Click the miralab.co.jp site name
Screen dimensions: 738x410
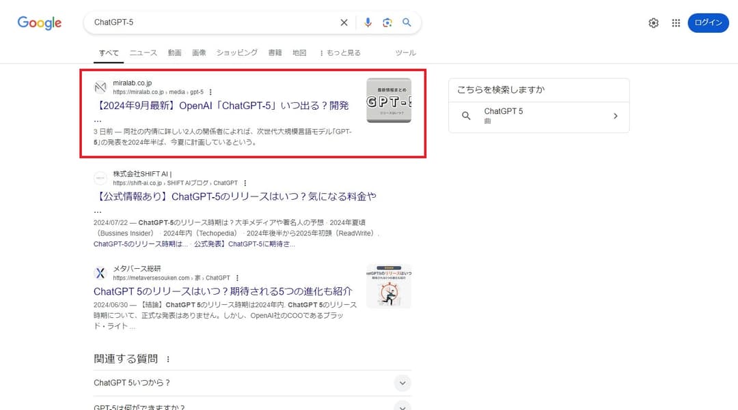(x=133, y=83)
